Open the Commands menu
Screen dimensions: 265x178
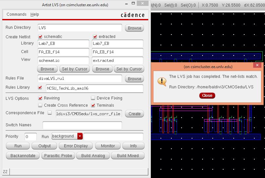[16, 14]
